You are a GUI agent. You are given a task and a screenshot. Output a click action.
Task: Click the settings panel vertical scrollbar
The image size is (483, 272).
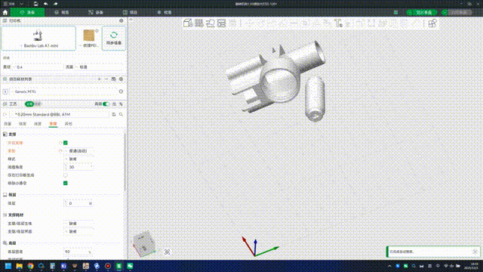coord(125,162)
